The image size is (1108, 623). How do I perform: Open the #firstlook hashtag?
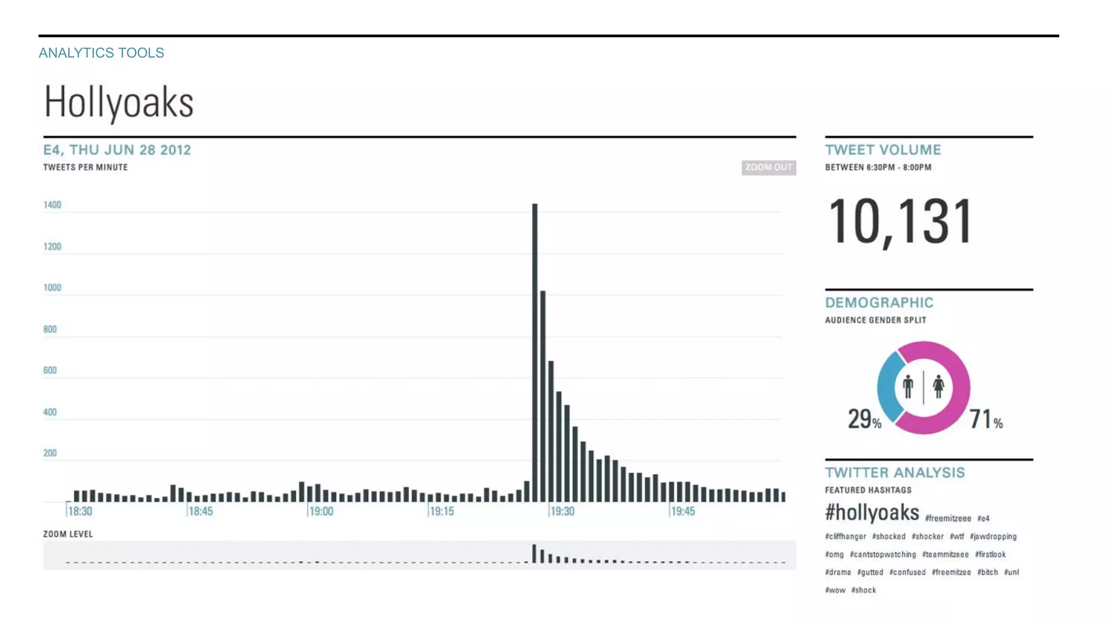pos(990,554)
